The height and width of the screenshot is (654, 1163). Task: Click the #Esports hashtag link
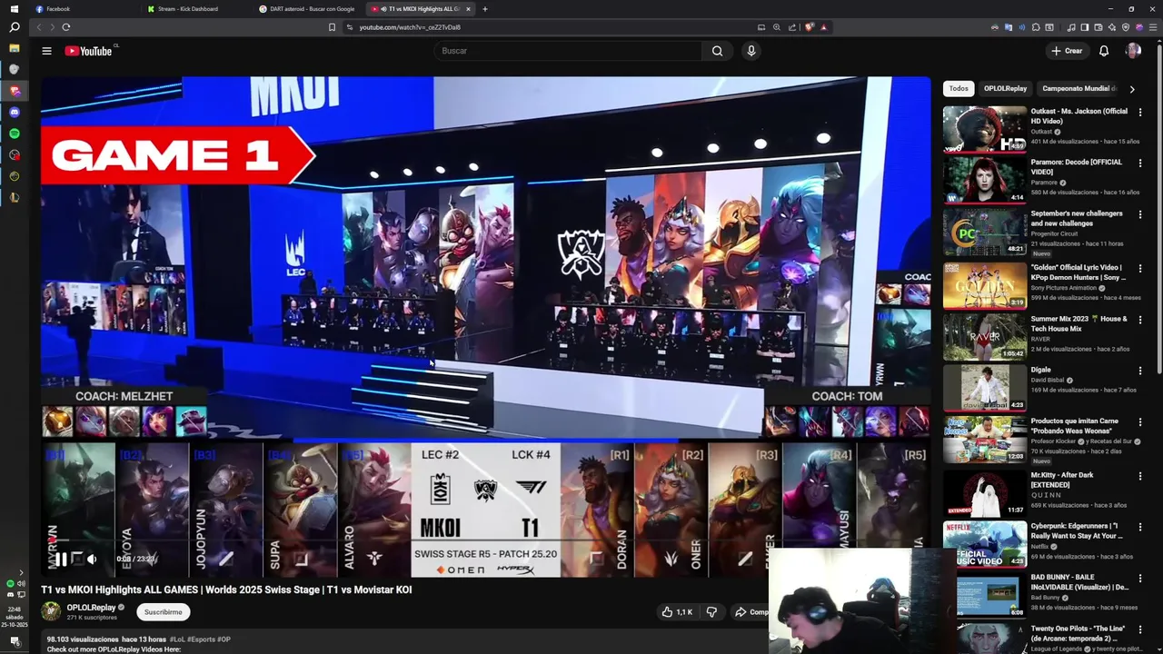201,639
